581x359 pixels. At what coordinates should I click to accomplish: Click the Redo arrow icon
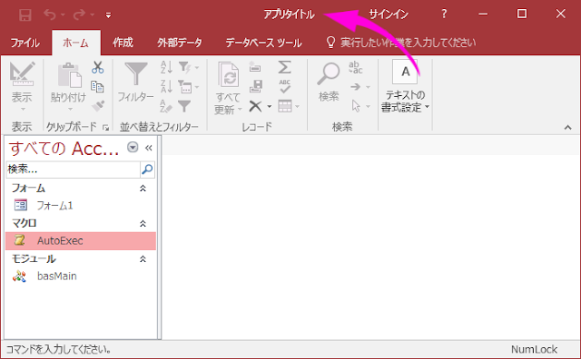(x=79, y=15)
